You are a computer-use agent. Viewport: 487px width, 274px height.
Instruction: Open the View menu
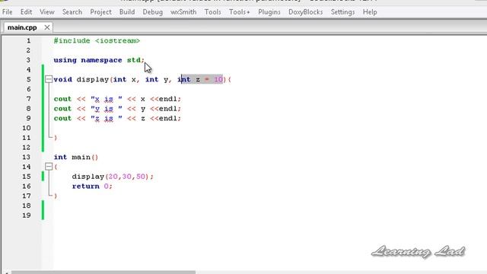(47, 12)
